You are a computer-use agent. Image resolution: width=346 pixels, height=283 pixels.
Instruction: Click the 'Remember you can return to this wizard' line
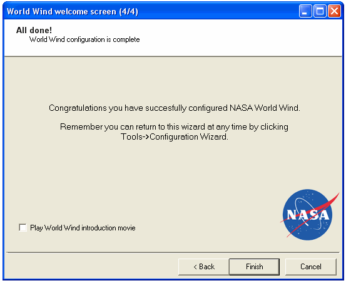174,127
